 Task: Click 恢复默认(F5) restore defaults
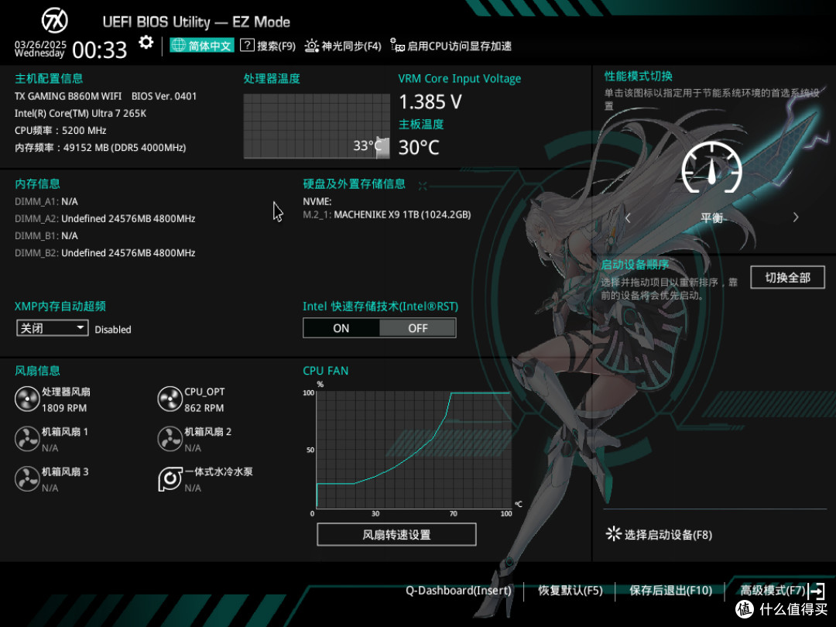(570, 590)
